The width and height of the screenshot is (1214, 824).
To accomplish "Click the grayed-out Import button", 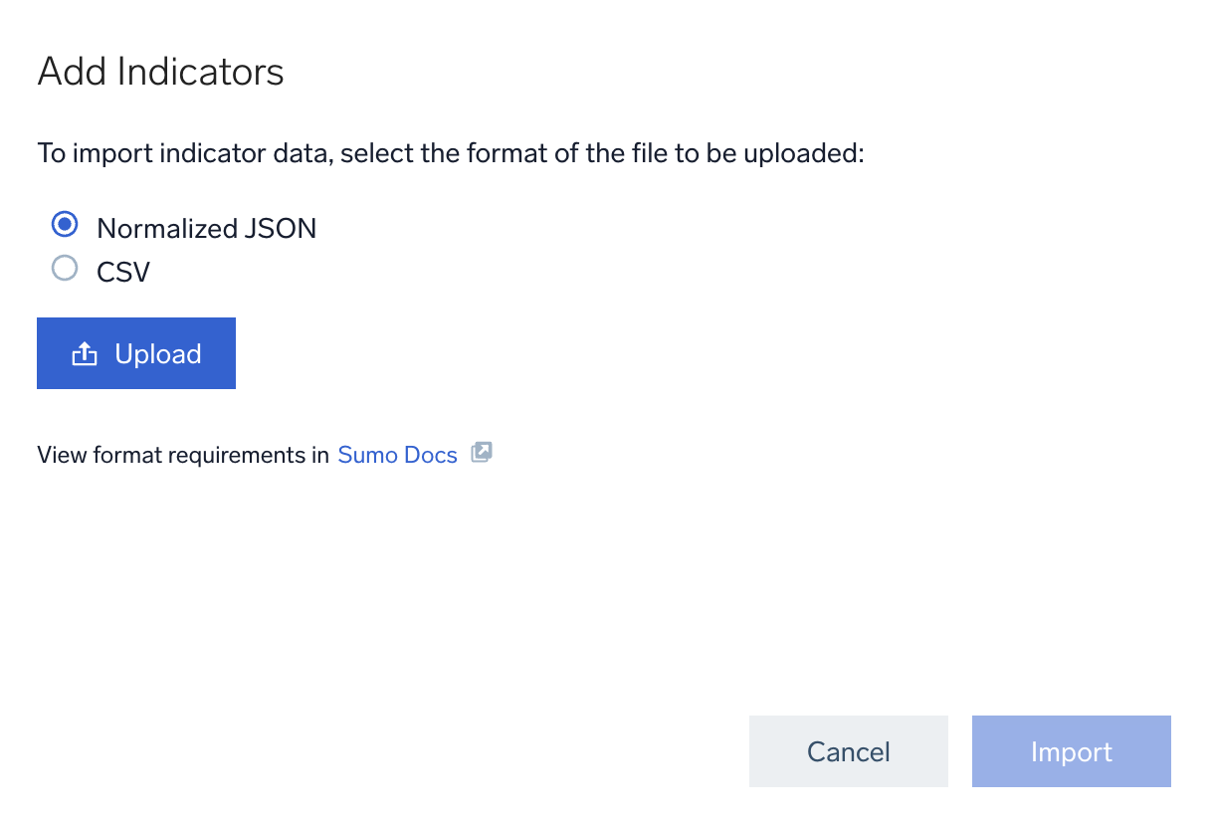I will pyautogui.click(x=1071, y=751).
